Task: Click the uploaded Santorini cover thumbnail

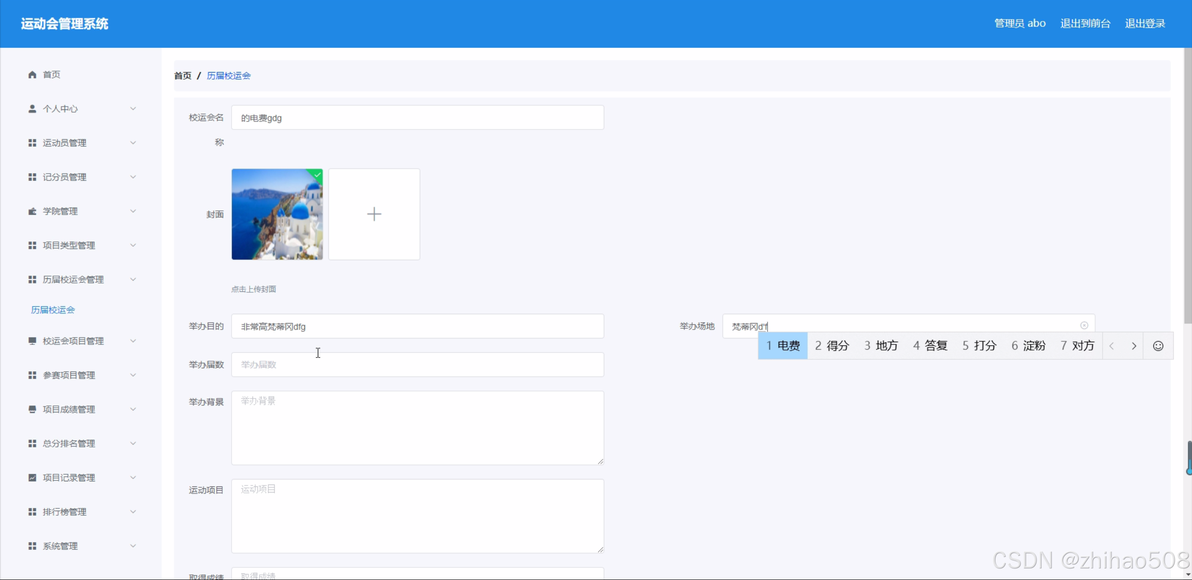Action: 277,214
